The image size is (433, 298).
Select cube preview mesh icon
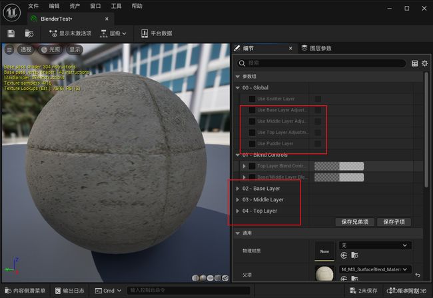pyautogui.click(x=218, y=278)
